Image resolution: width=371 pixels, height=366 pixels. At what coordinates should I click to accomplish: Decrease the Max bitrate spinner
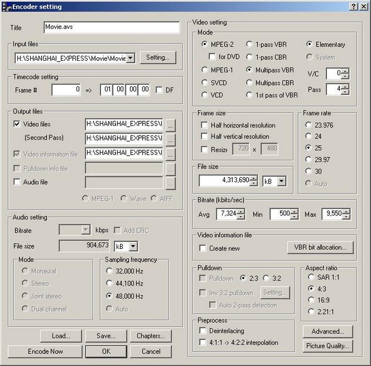point(346,217)
